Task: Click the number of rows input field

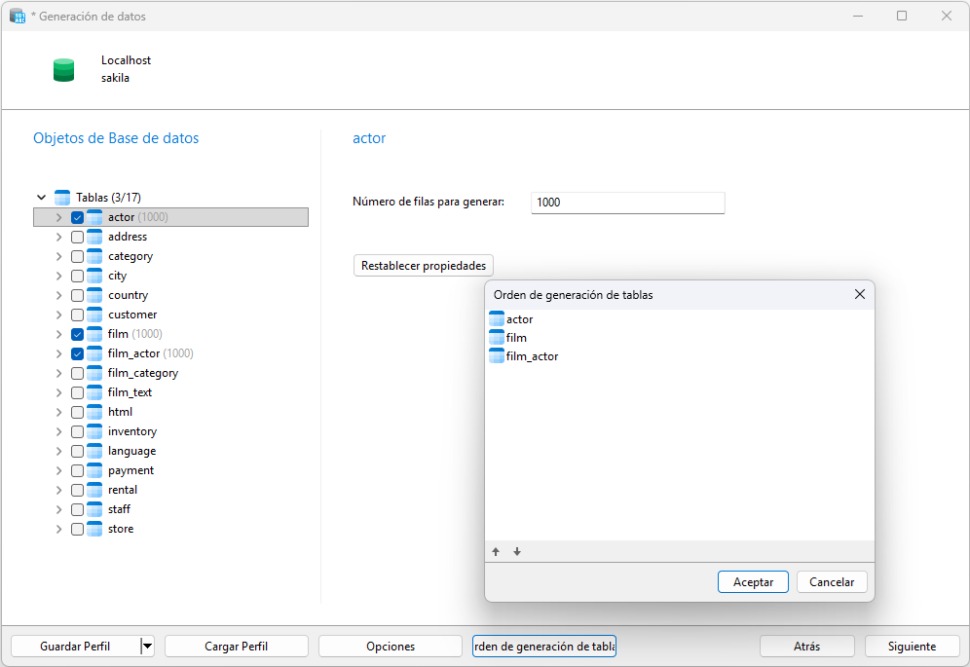Action: [627, 203]
